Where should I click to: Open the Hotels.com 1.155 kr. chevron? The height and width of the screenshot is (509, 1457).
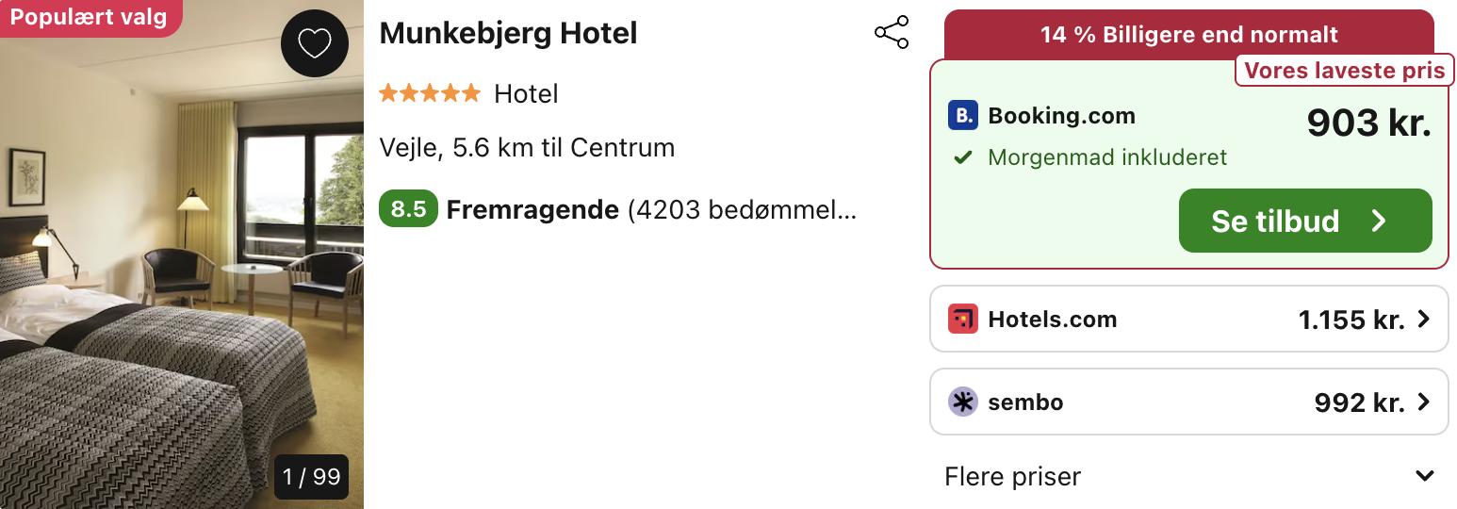click(x=1423, y=320)
